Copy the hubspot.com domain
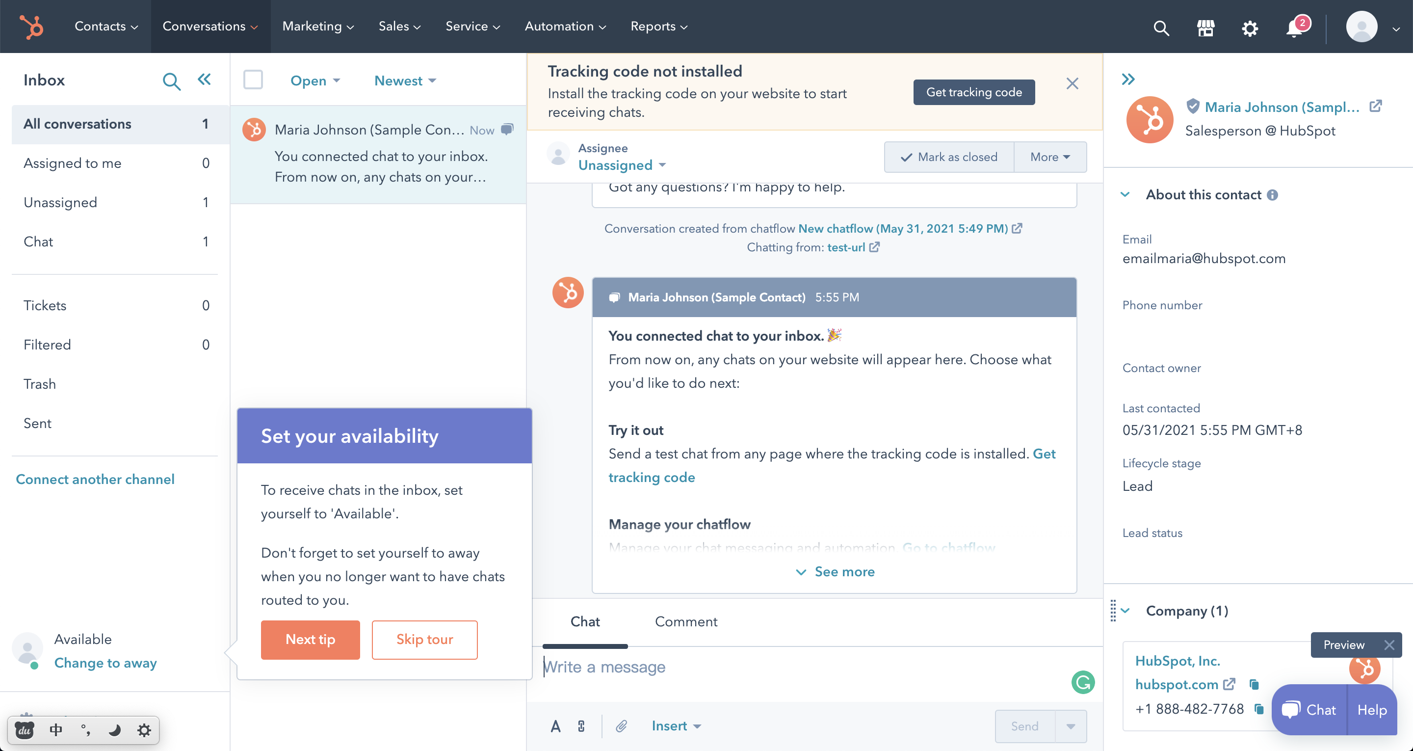 tap(1254, 684)
